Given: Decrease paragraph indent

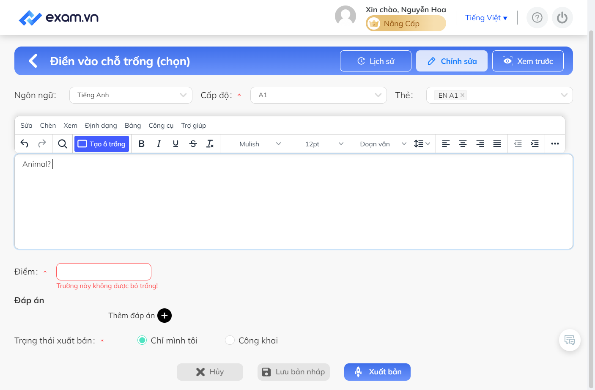Looking at the screenshot, I should coord(518,144).
